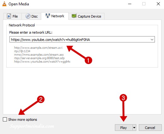Click example text mms://mms.examples.com/stream.asx
This screenshot has height=134, width=164.
[x=39, y=55]
